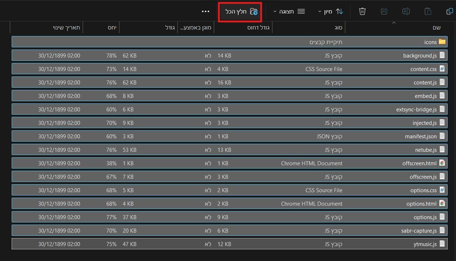Click the file name manifest.json
Screen dimensions: 456x261
(421, 137)
